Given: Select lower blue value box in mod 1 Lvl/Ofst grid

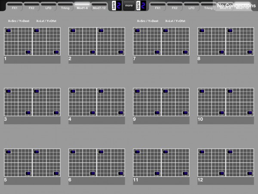Looking at the screenshot, I should pos(56,52).
